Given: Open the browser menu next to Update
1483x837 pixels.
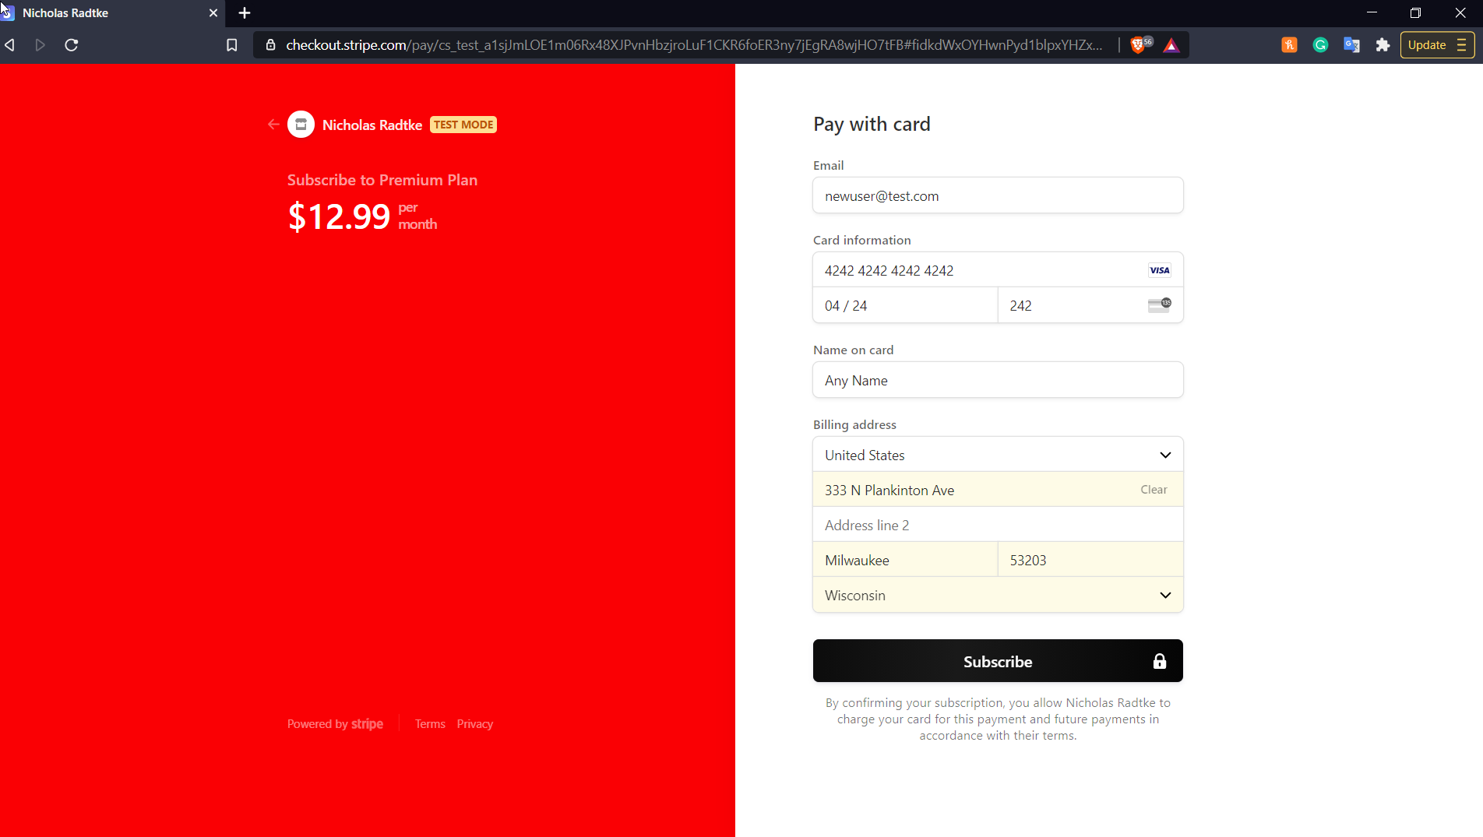Looking at the screenshot, I should (x=1463, y=44).
